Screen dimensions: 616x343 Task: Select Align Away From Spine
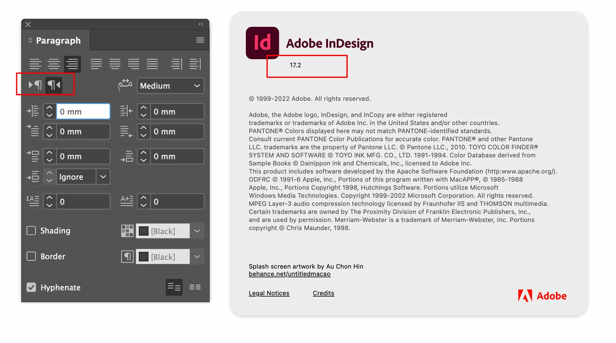pyautogui.click(x=195, y=64)
